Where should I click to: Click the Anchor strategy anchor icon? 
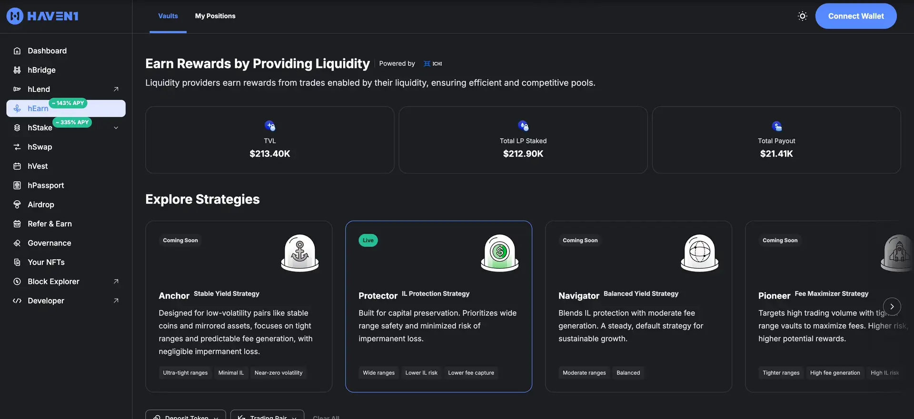click(x=300, y=253)
